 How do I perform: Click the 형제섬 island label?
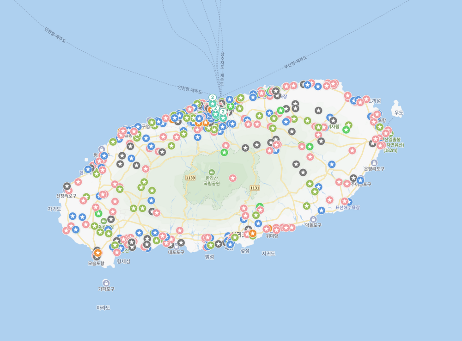pos(123,261)
